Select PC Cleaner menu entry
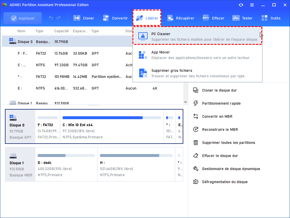The image size is (290, 218). (x=197, y=35)
